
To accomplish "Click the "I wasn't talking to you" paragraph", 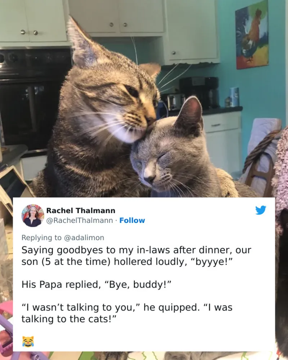I will [127, 313].
